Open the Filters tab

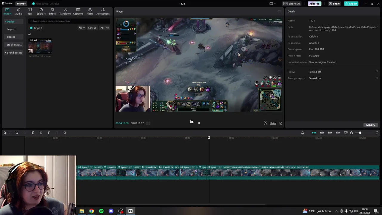(90, 11)
